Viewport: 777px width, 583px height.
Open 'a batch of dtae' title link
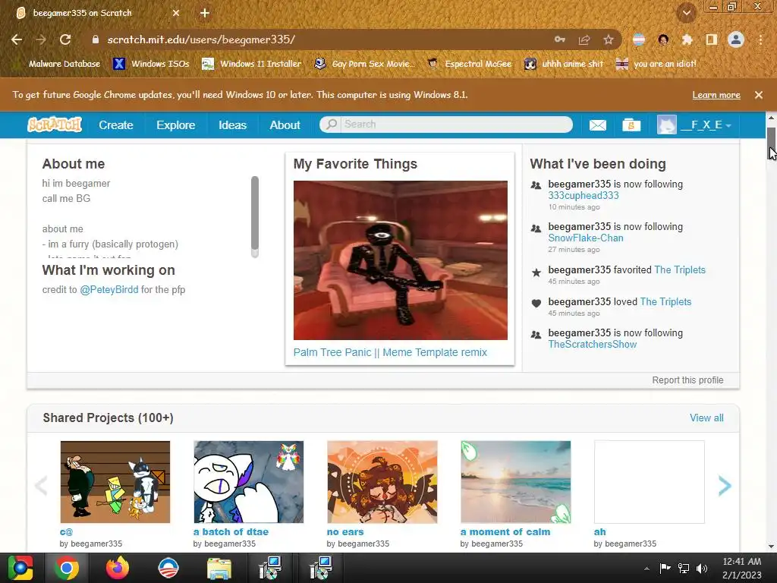(x=231, y=532)
